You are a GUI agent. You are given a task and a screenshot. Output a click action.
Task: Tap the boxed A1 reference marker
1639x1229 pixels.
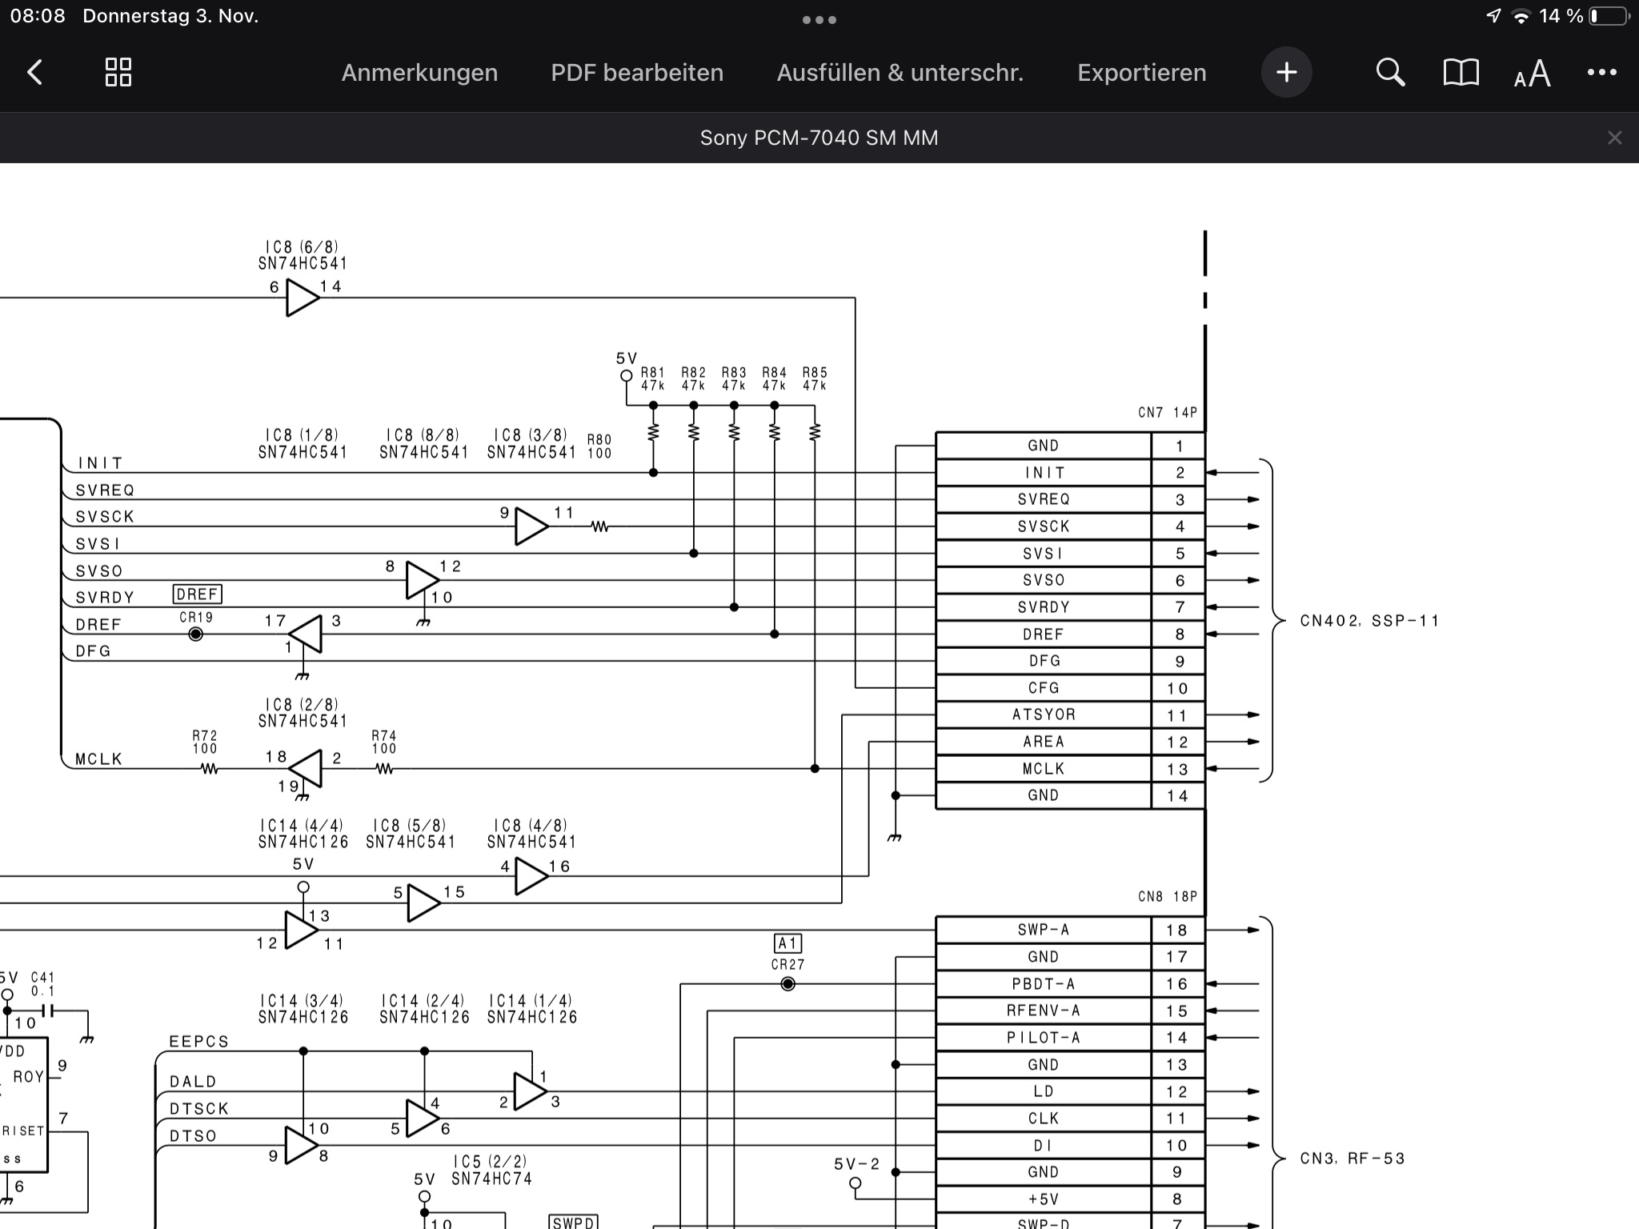(x=787, y=943)
